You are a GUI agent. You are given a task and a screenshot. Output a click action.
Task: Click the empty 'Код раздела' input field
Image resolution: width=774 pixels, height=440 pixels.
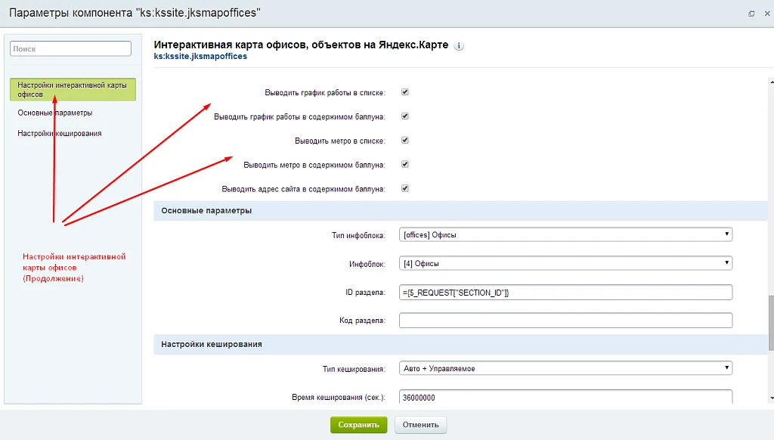(x=565, y=320)
